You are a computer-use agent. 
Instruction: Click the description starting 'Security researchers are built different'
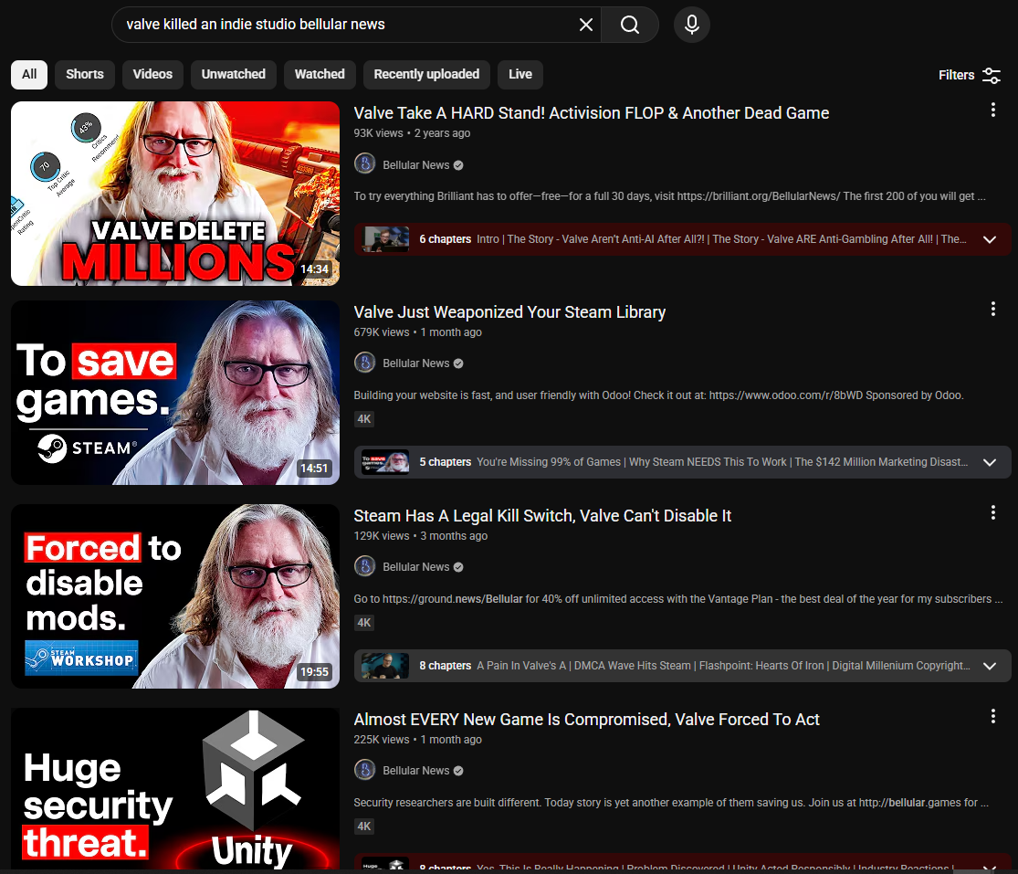[x=671, y=804]
